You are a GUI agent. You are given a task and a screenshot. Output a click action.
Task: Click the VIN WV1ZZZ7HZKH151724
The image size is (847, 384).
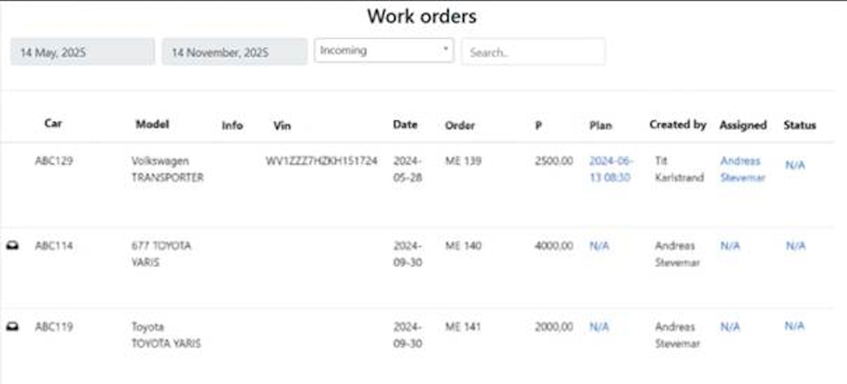[320, 158]
